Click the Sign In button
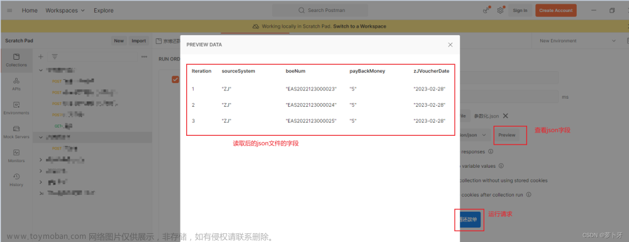The height and width of the screenshot is (242, 629). (x=520, y=11)
